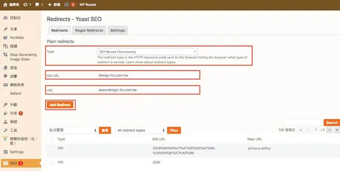Image resolution: width=340 pixels, height=171 pixels.
Task: Click the Add Redirect button
Action: coord(60,105)
